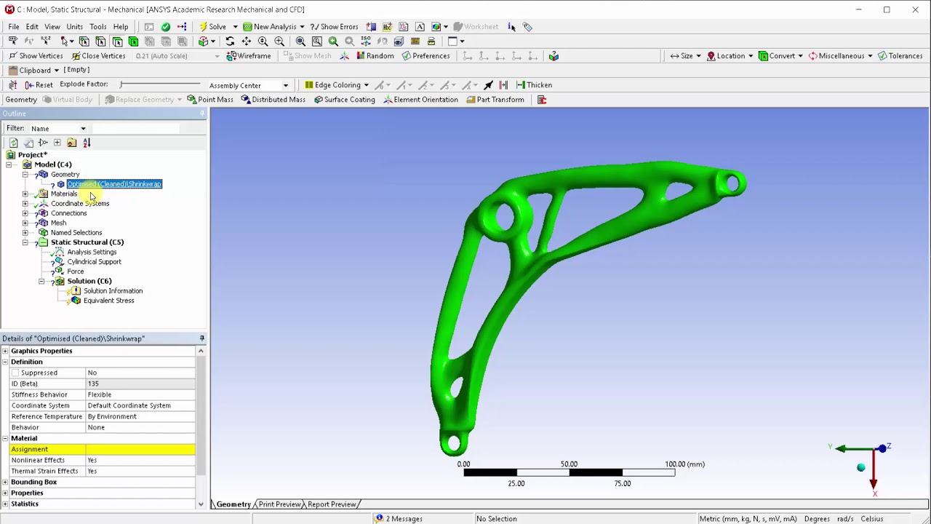The width and height of the screenshot is (931, 524).
Task: Select Cylindrical Support in tree
Action: (94, 262)
